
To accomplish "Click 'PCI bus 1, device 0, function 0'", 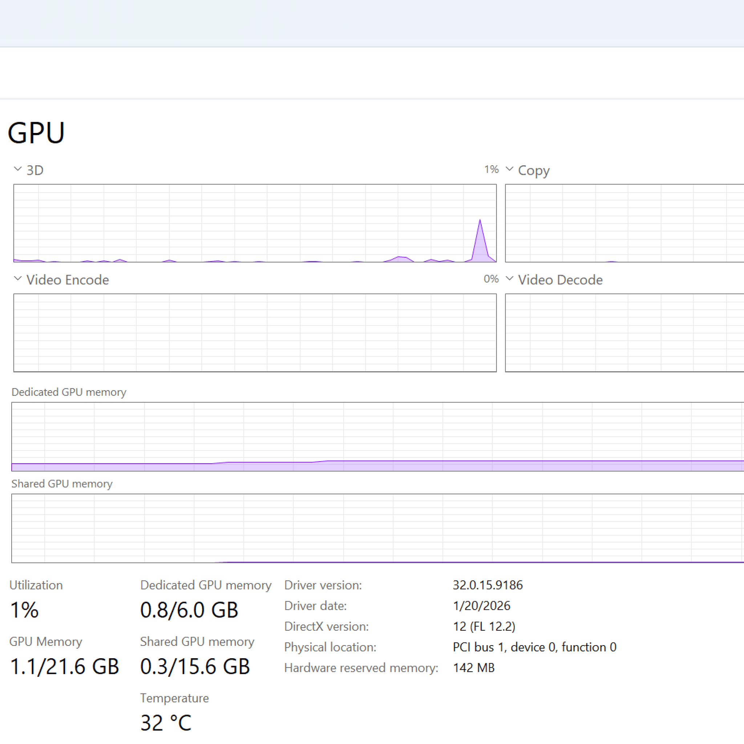I will point(534,647).
